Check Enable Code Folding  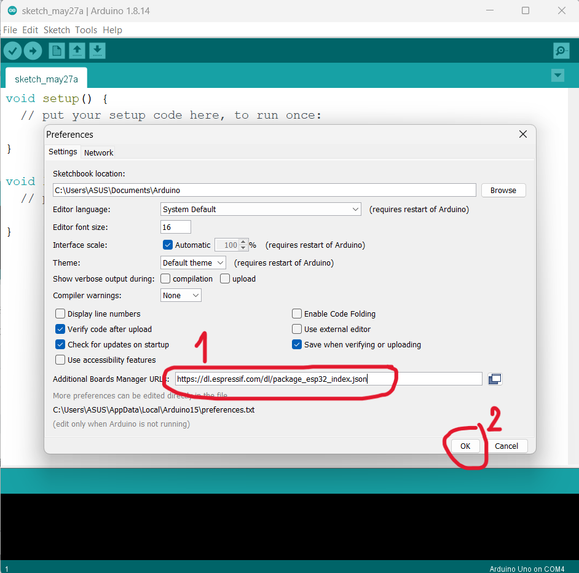[x=297, y=314]
